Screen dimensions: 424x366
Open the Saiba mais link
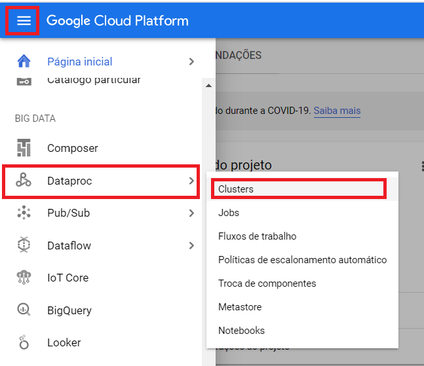pyautogui.click(x=337, y=111)
